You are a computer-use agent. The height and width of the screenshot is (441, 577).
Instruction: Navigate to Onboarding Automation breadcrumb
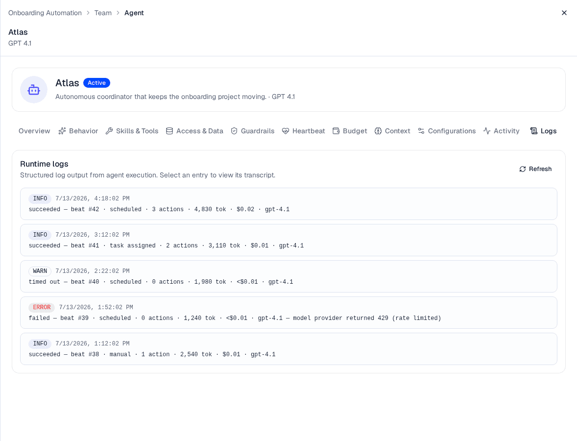click(45, 13)
